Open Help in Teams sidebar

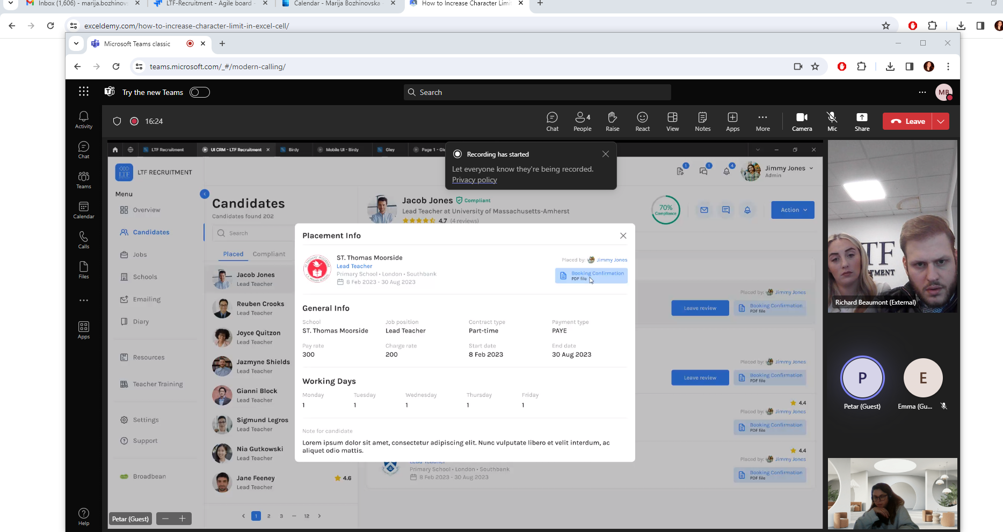(x=84, y=517)
